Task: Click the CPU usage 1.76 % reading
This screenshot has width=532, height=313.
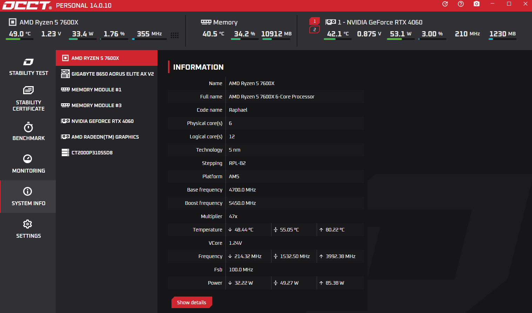Action: (x=114, y=34)
